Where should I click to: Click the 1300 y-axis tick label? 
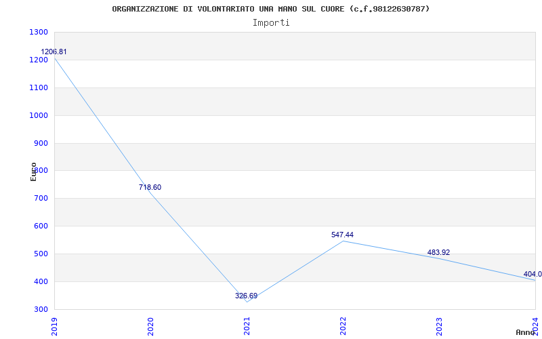click(39, 32)
